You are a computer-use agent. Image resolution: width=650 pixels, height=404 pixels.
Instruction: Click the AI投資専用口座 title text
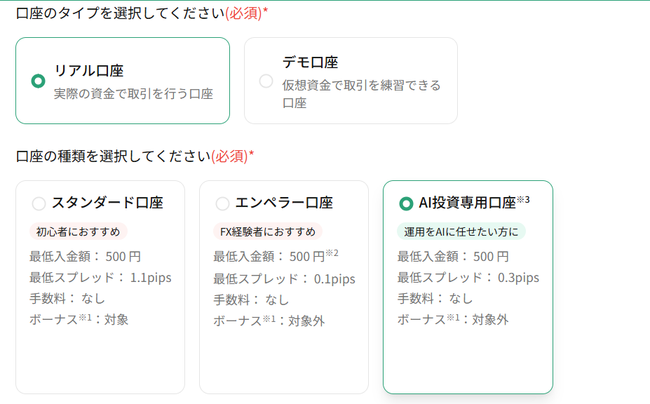467,203
